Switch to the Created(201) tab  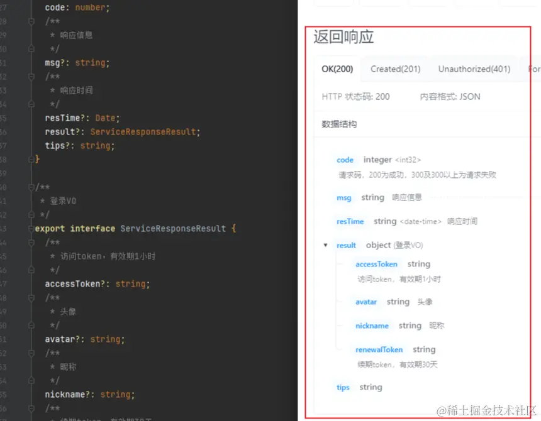click(396, 69)
